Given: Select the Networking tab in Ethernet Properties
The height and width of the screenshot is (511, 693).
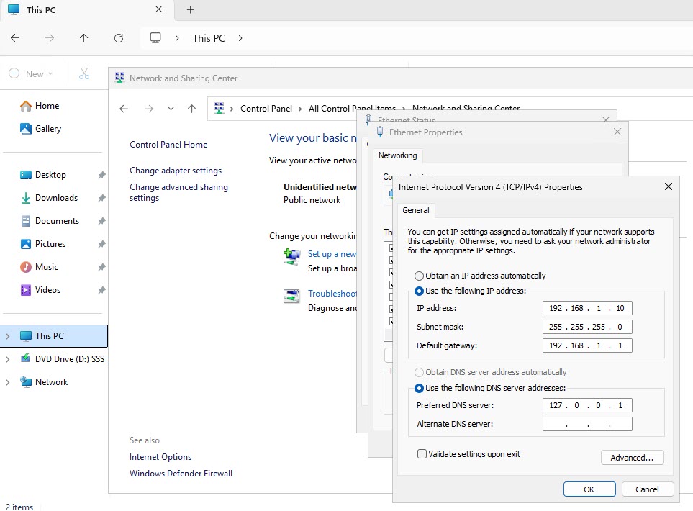Looking at the screenshot, I should click(398, 155).
